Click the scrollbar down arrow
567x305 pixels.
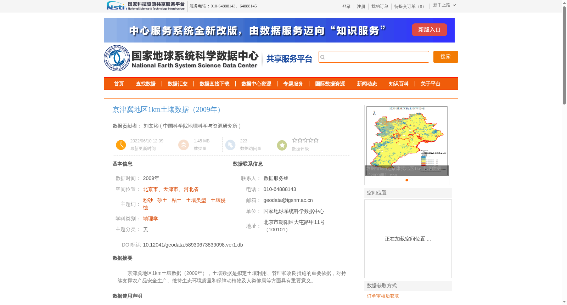pyautogui.click(x=564, y=302)
